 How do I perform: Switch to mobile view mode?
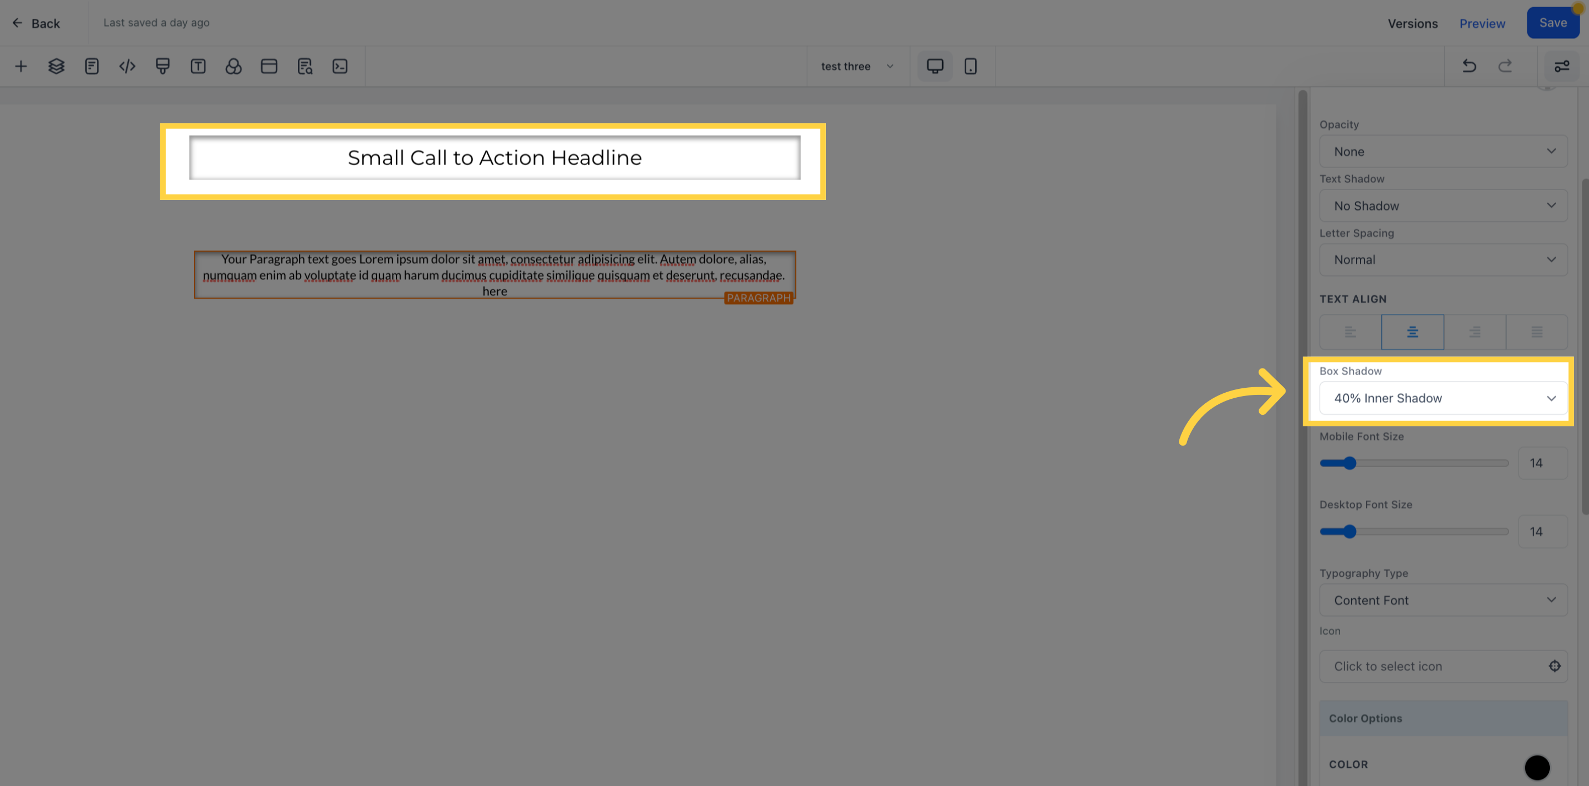970,66
